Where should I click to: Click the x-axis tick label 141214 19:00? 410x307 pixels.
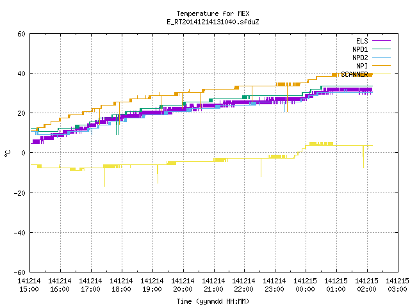(152, 285)
